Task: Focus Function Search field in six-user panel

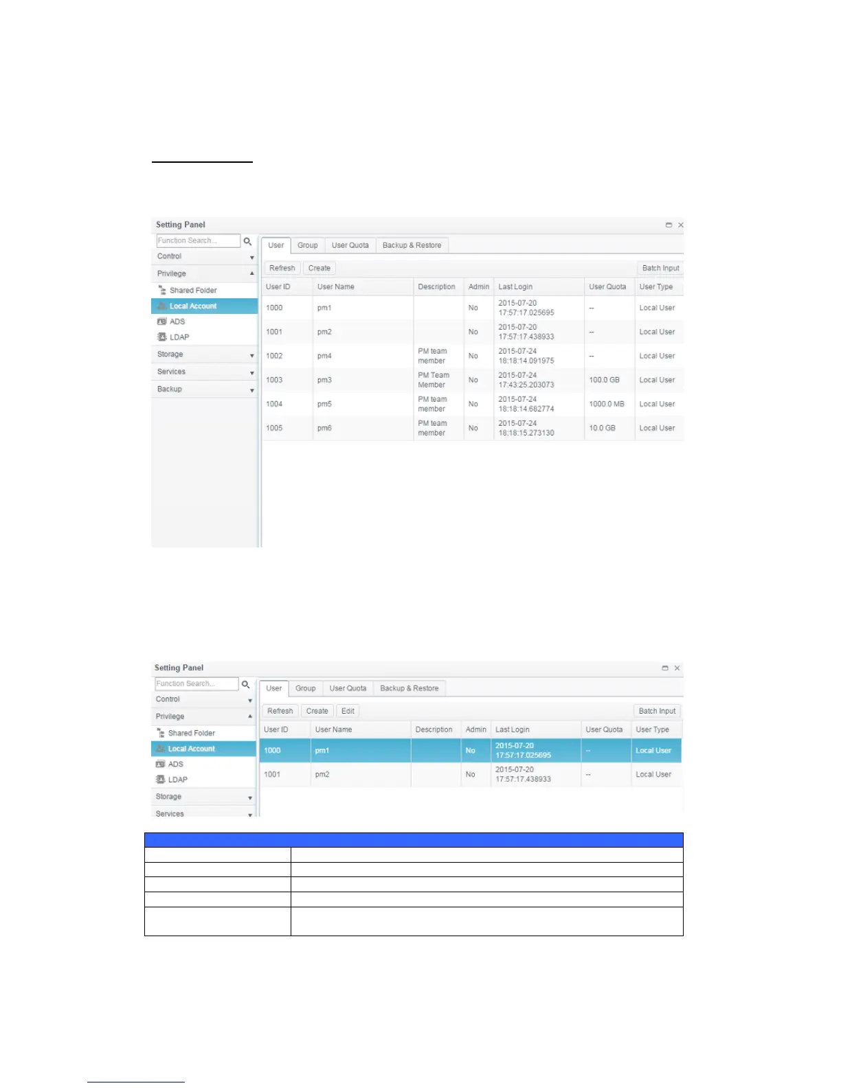Action: tap(199, 241)
